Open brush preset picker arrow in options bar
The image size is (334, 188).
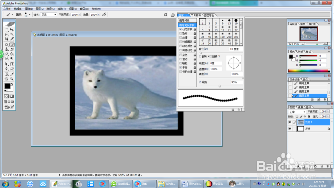coord(30,14)
